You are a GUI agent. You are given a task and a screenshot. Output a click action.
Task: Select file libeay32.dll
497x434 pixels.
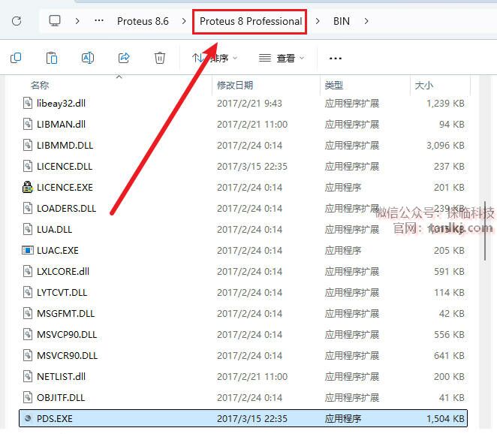coord(243,104)
